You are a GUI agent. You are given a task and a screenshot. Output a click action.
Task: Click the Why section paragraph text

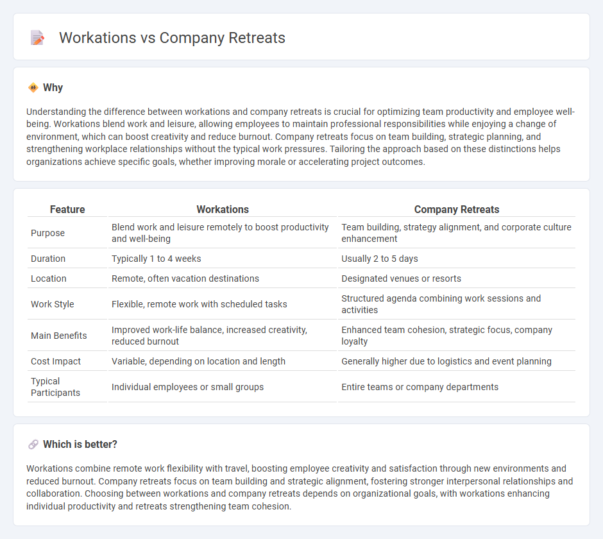tap(301, 137)
